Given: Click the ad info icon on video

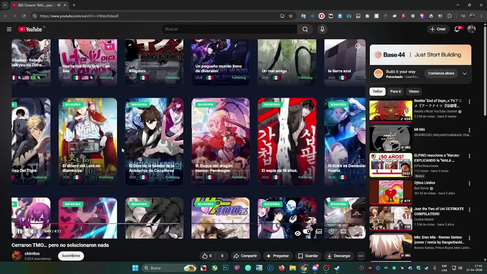Looking at the screenshot, I should pyautogui.click(x=358, y=46).
